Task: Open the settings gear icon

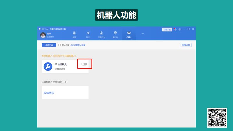Action: [x=180, y=29]
